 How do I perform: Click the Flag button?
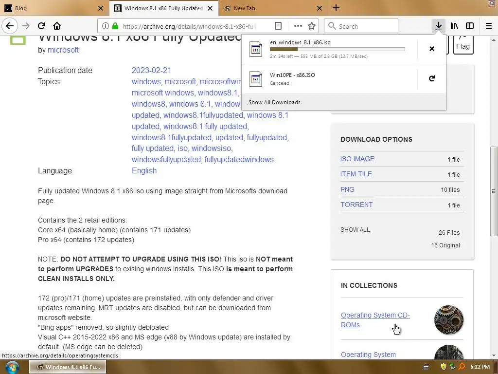point(463,45)
